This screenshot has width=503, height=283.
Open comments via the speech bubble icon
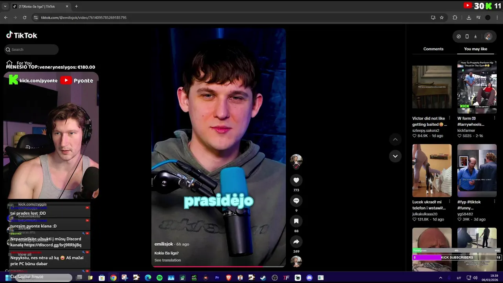pyautogui.click(x=296, y=200)
